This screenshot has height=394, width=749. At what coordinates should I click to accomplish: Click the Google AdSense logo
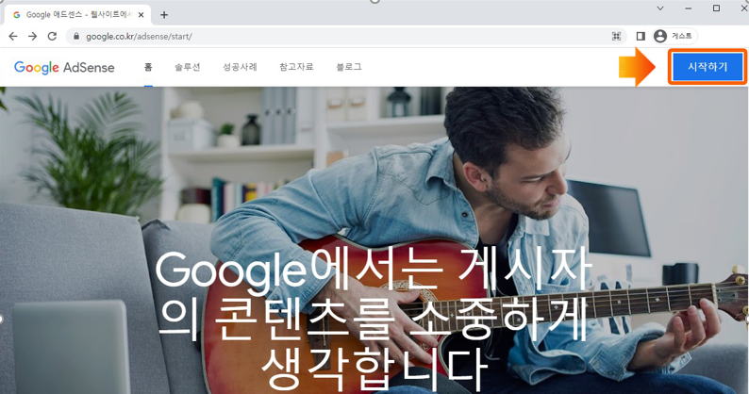64,67
